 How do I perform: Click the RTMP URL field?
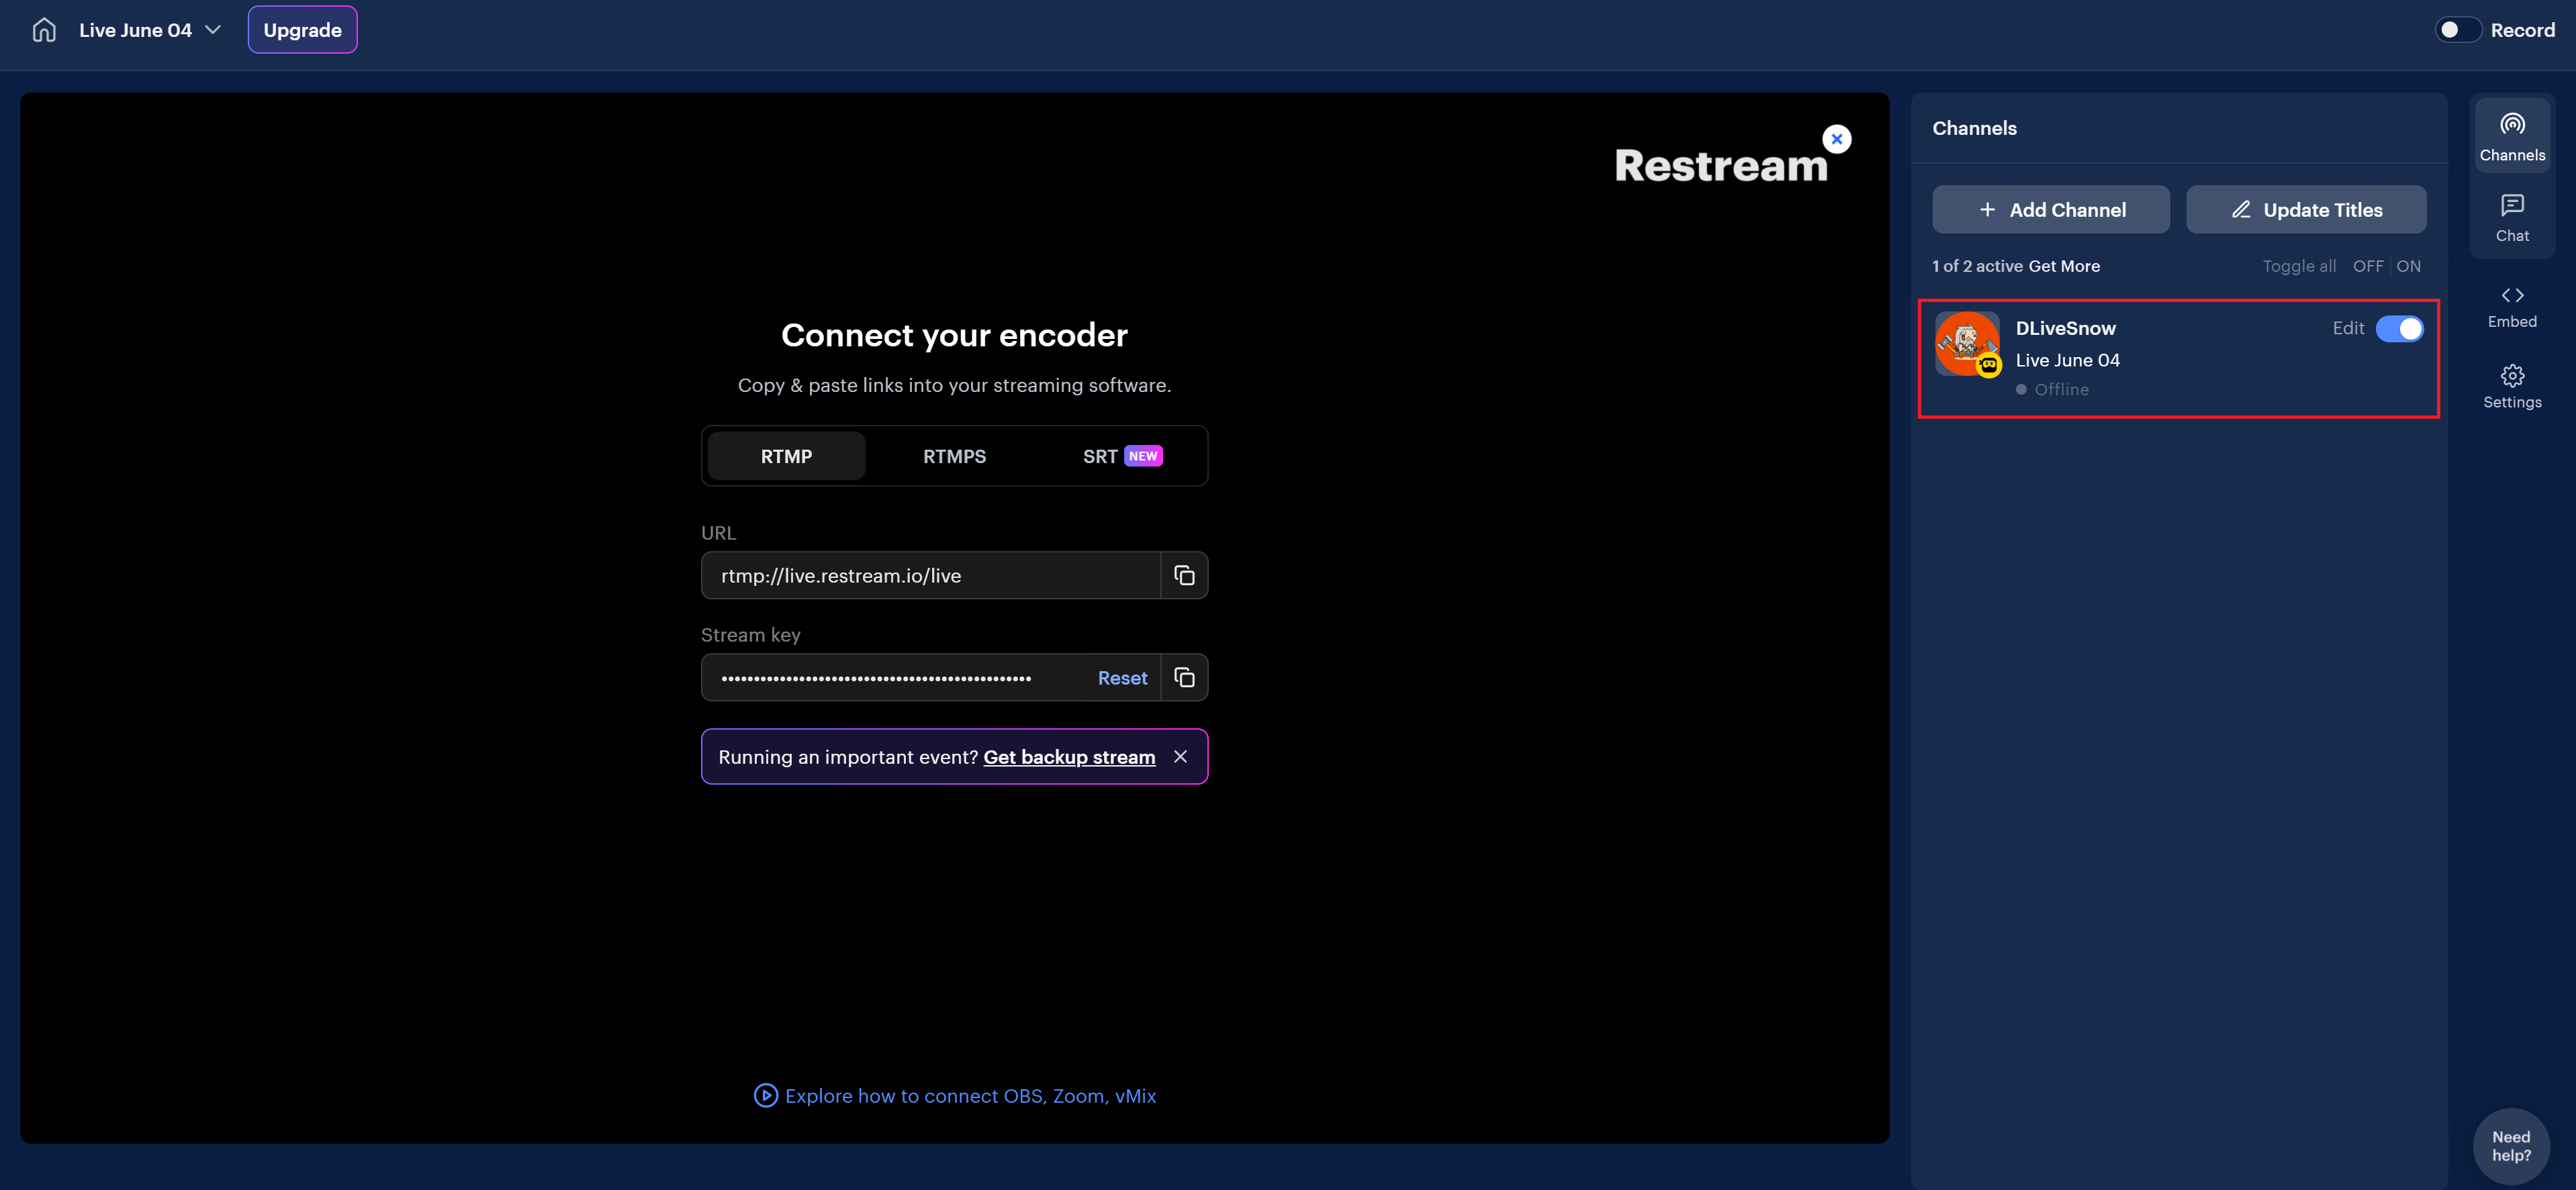930,575
